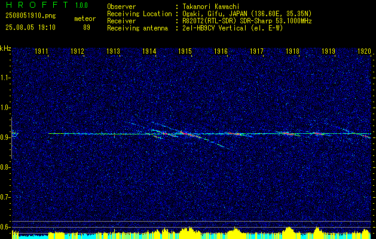376x239 pixels.
Task: Click time marker 1913
Action: (x=113, y=51)
